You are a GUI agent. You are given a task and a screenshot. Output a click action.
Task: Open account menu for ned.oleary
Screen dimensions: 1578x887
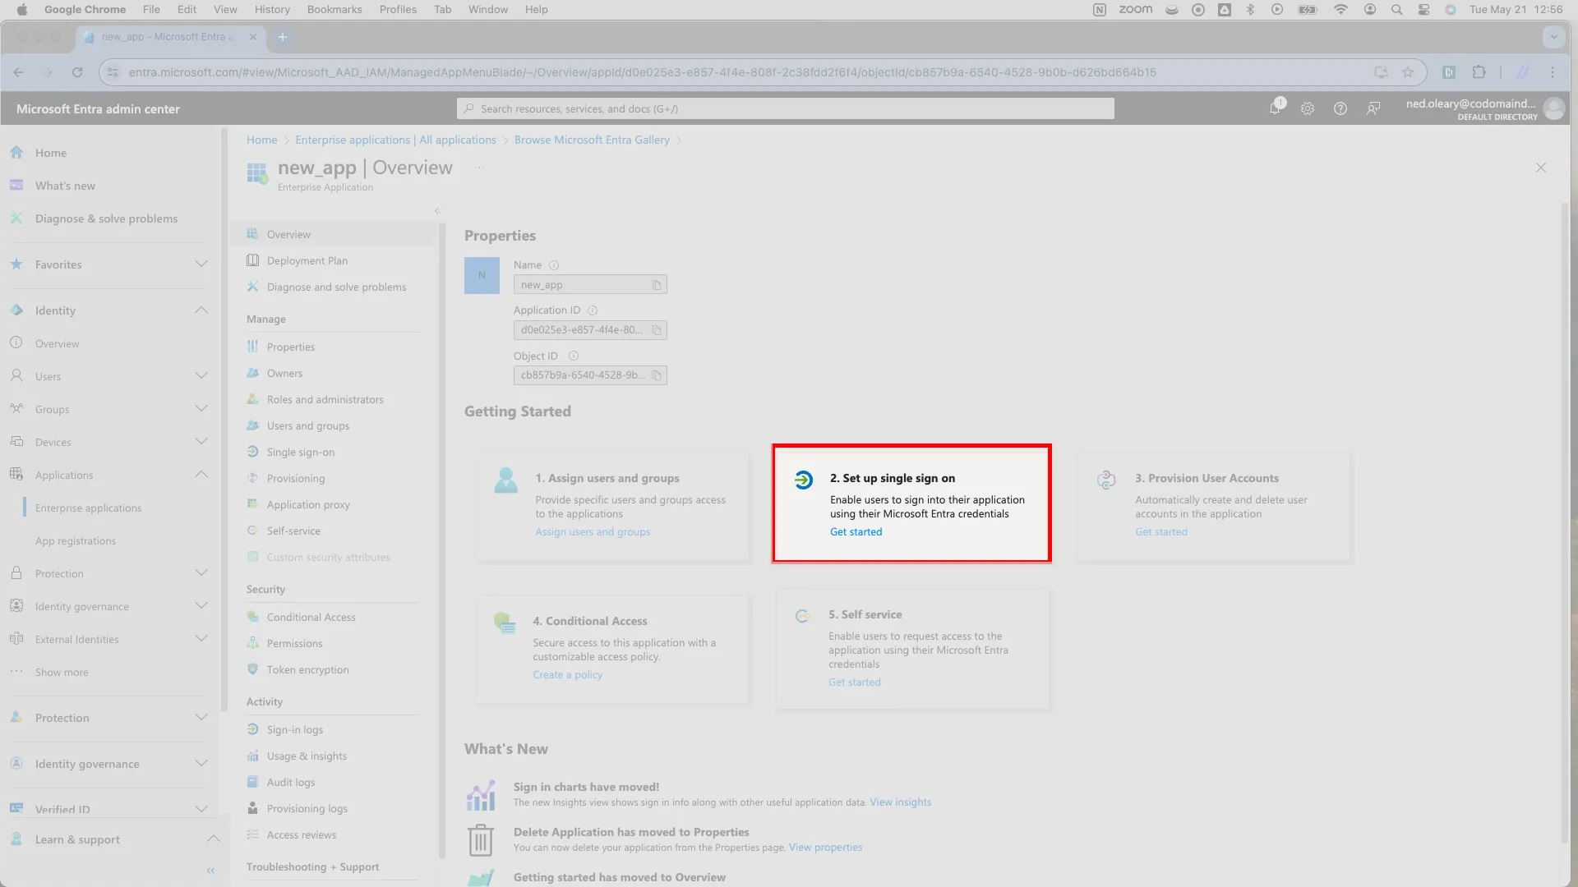click(1483, 108)
